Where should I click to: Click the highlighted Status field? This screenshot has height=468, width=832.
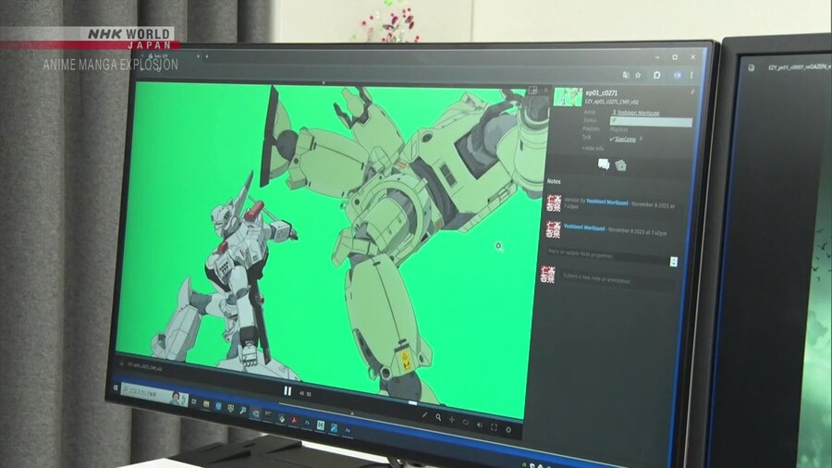pos(651,121)
